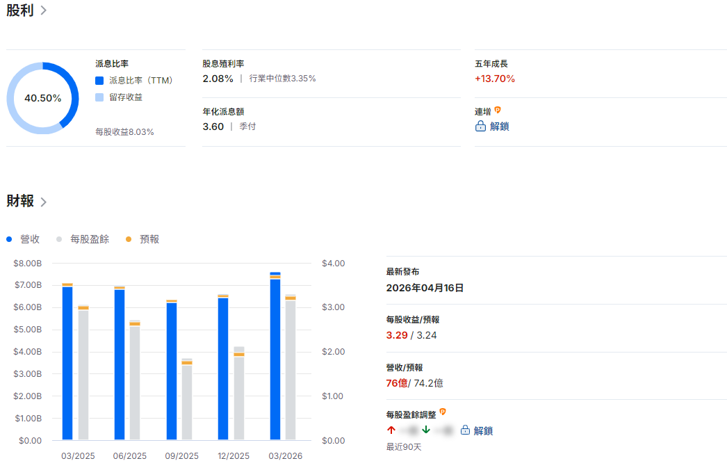Expand the 股利 section via its chevron
This screenshot has height=461, width=727.
click(x=43, y=11)
